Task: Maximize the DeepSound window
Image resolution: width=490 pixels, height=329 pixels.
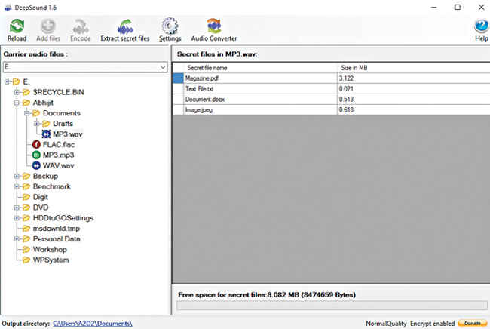Action: pos(457,8)
